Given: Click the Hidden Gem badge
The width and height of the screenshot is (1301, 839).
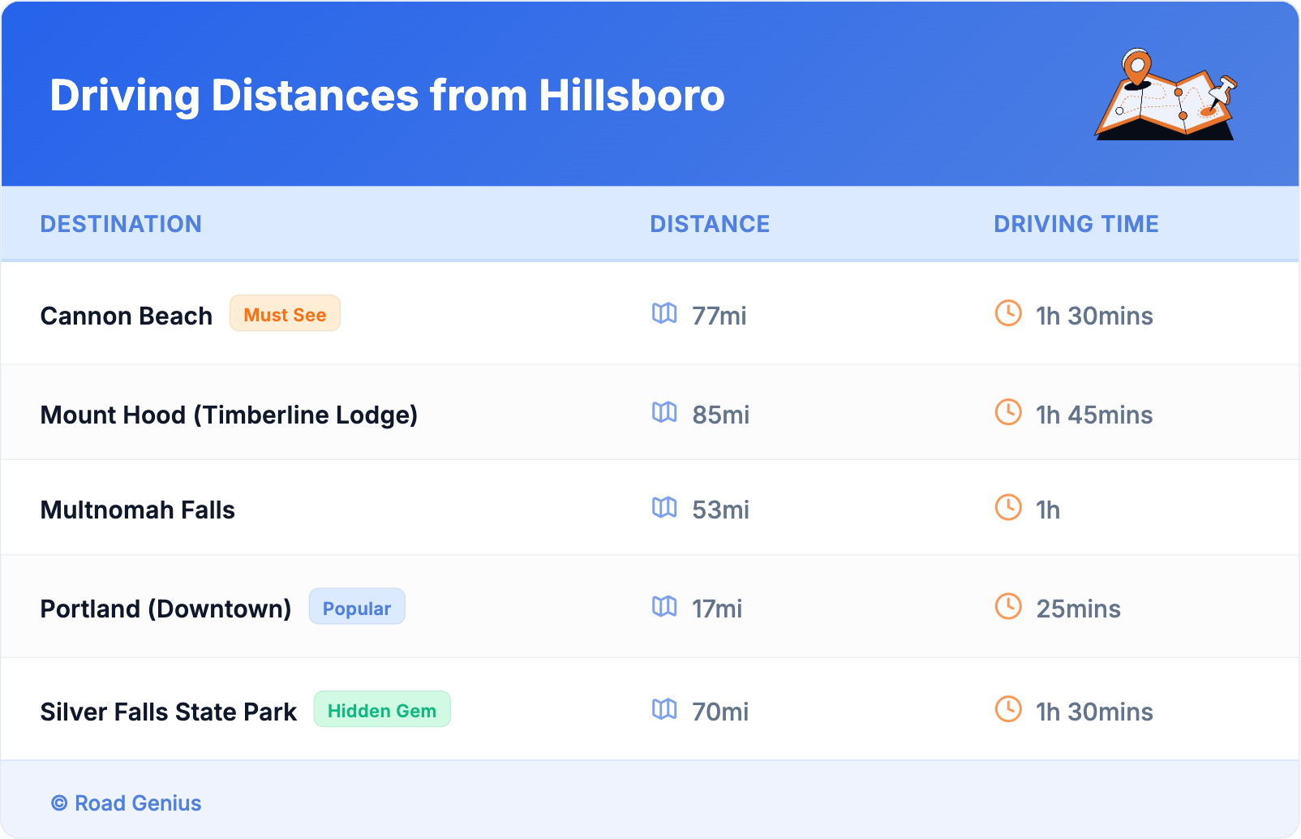Looking at the screenshot, I should [x=382, y=710].
